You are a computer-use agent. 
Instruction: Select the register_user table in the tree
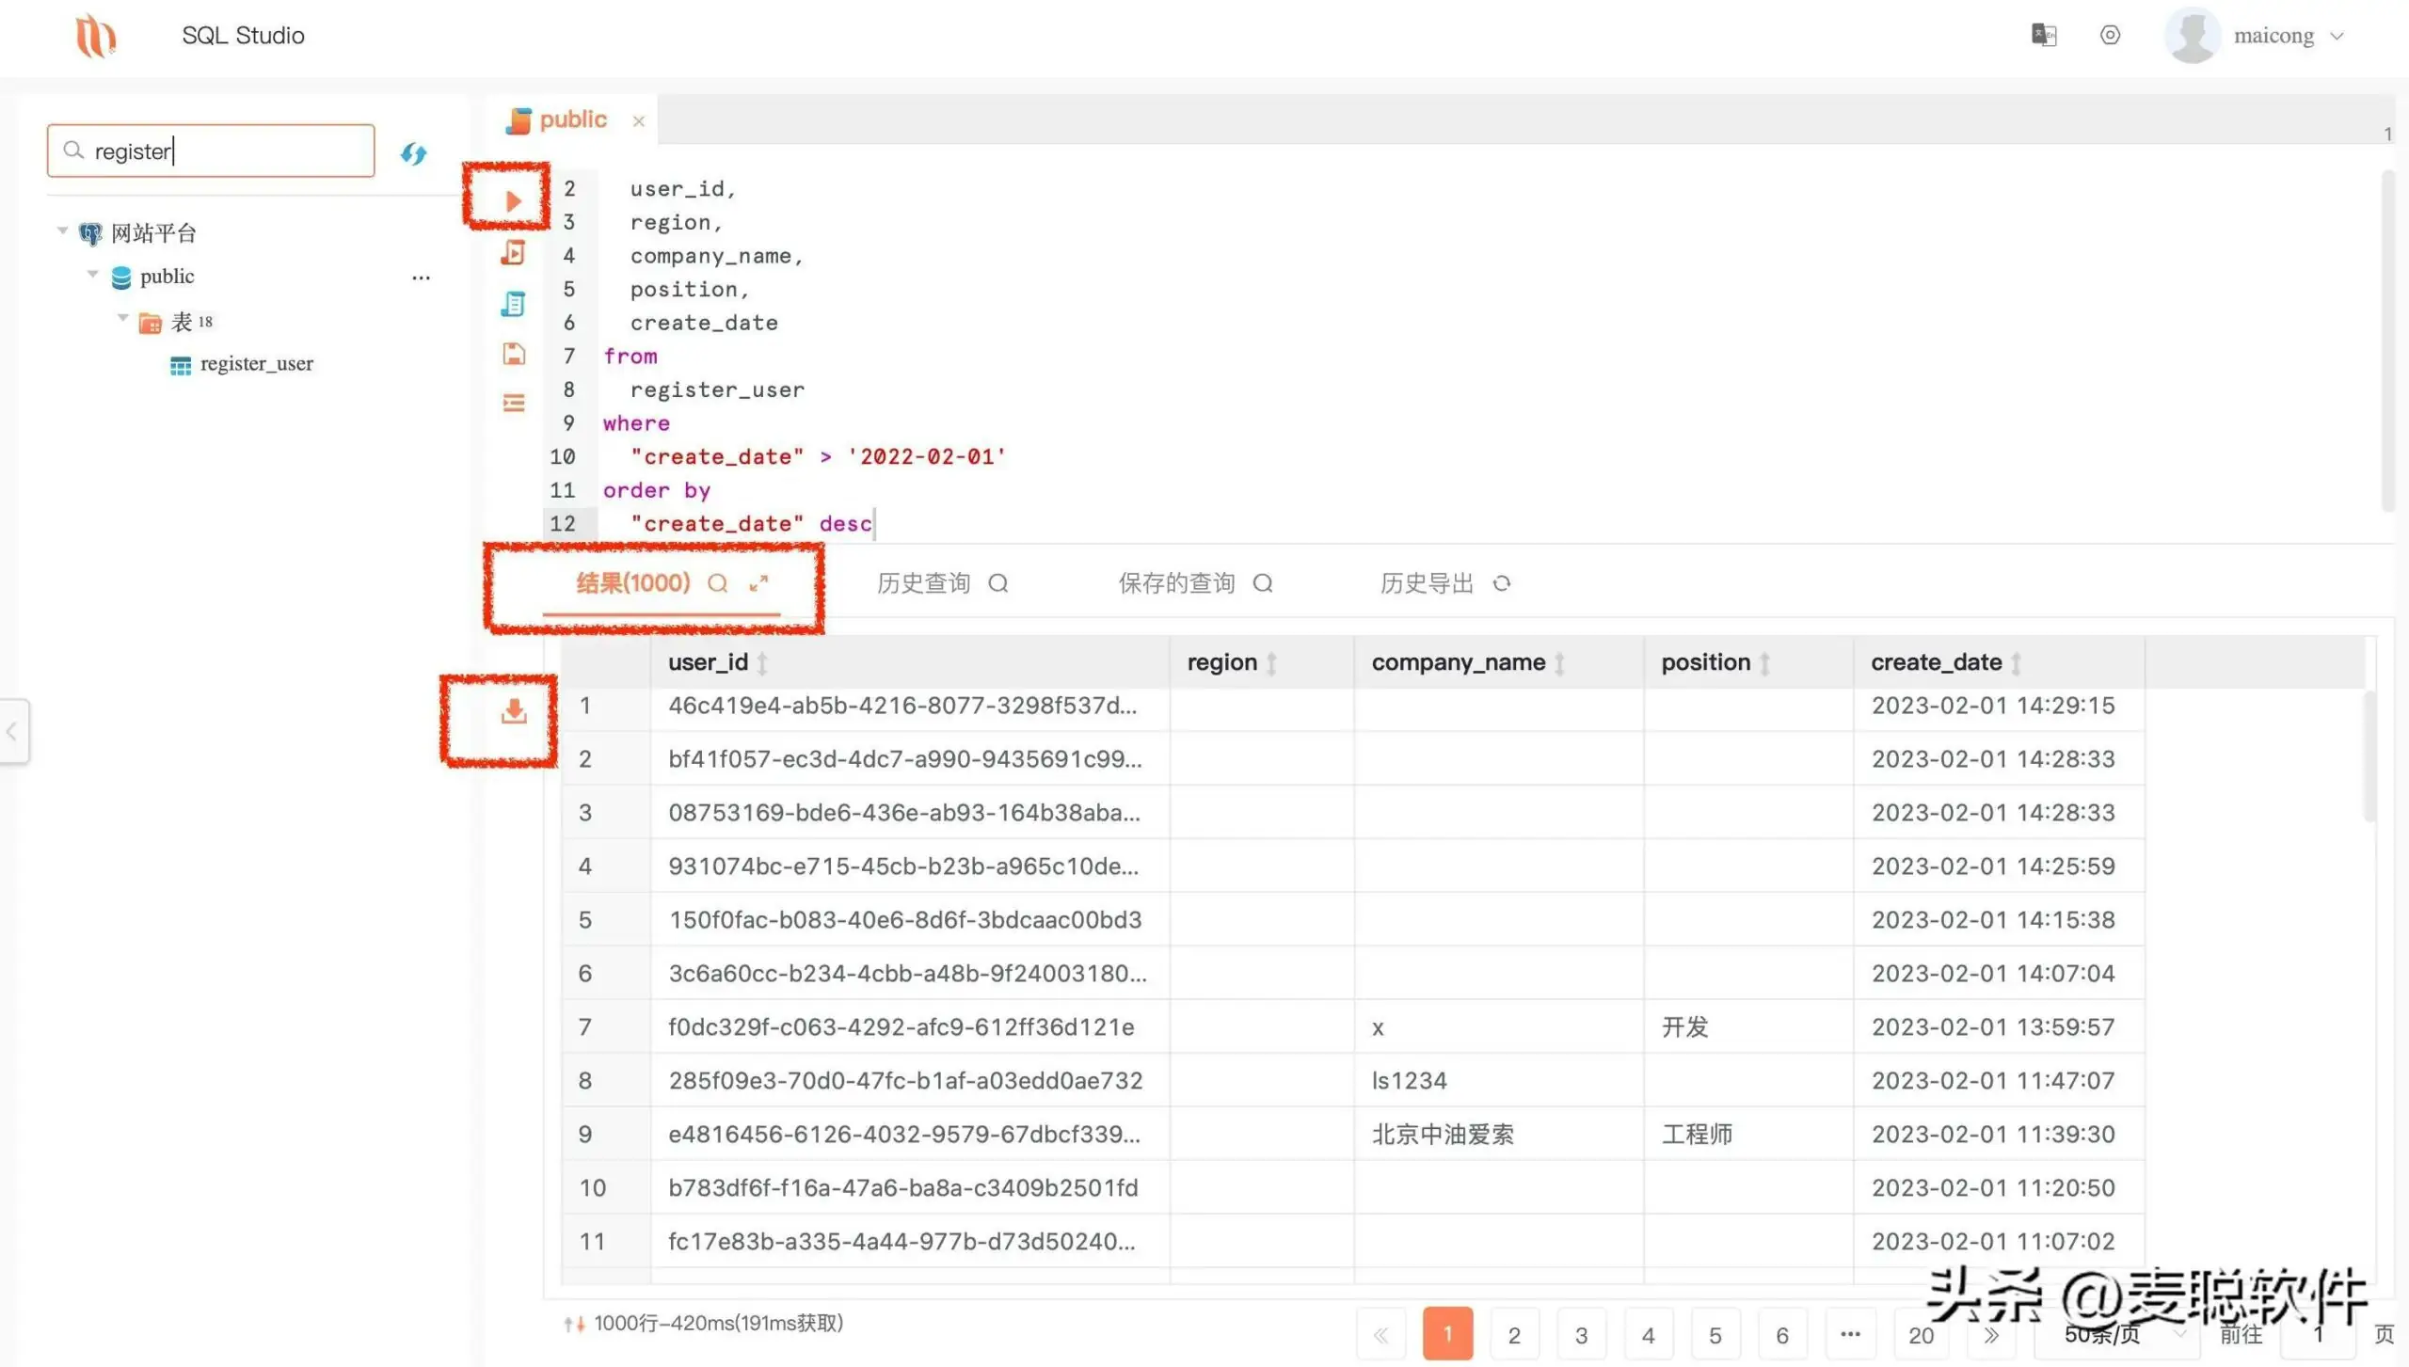click(x=256, y=363)
